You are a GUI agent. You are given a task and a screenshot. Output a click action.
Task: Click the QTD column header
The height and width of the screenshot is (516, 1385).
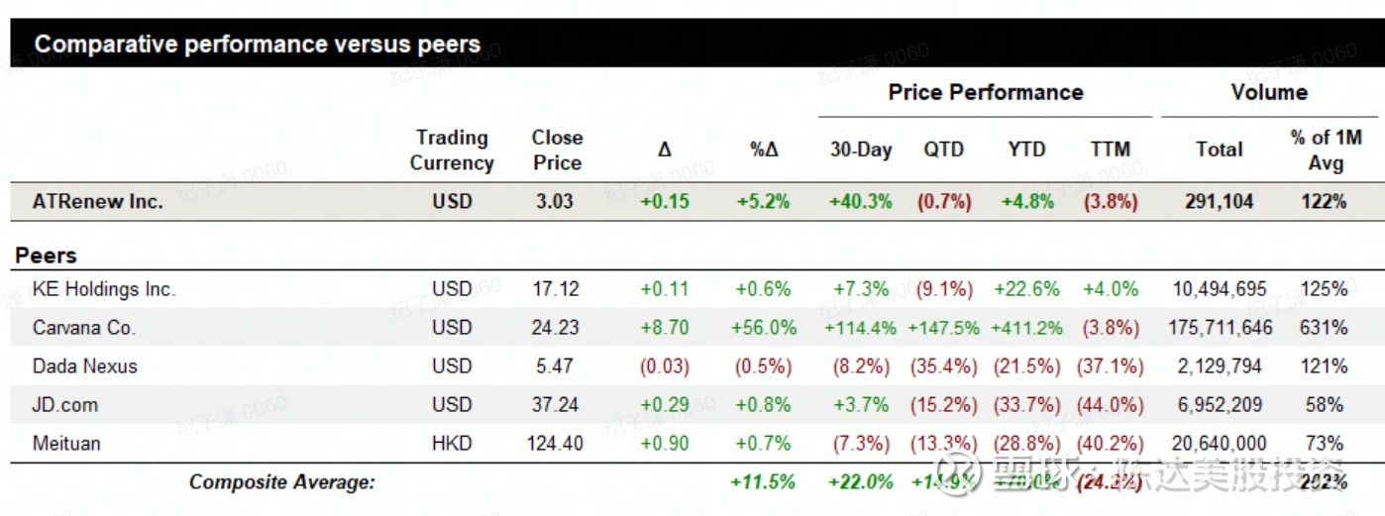tap(943, 151)
